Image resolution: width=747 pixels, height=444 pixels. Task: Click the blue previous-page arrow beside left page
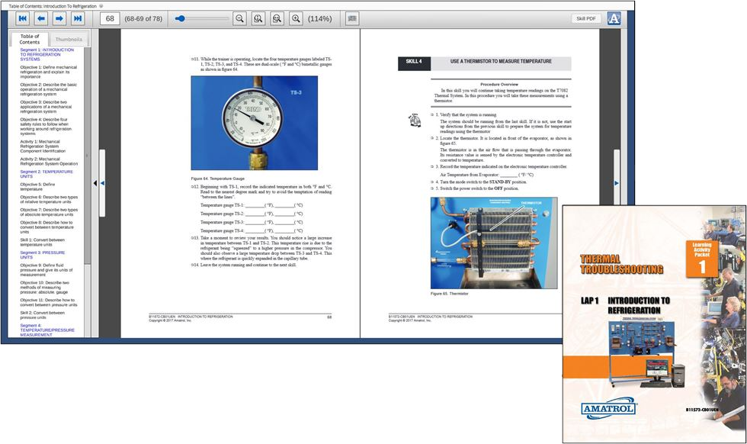tap(102, 183)
